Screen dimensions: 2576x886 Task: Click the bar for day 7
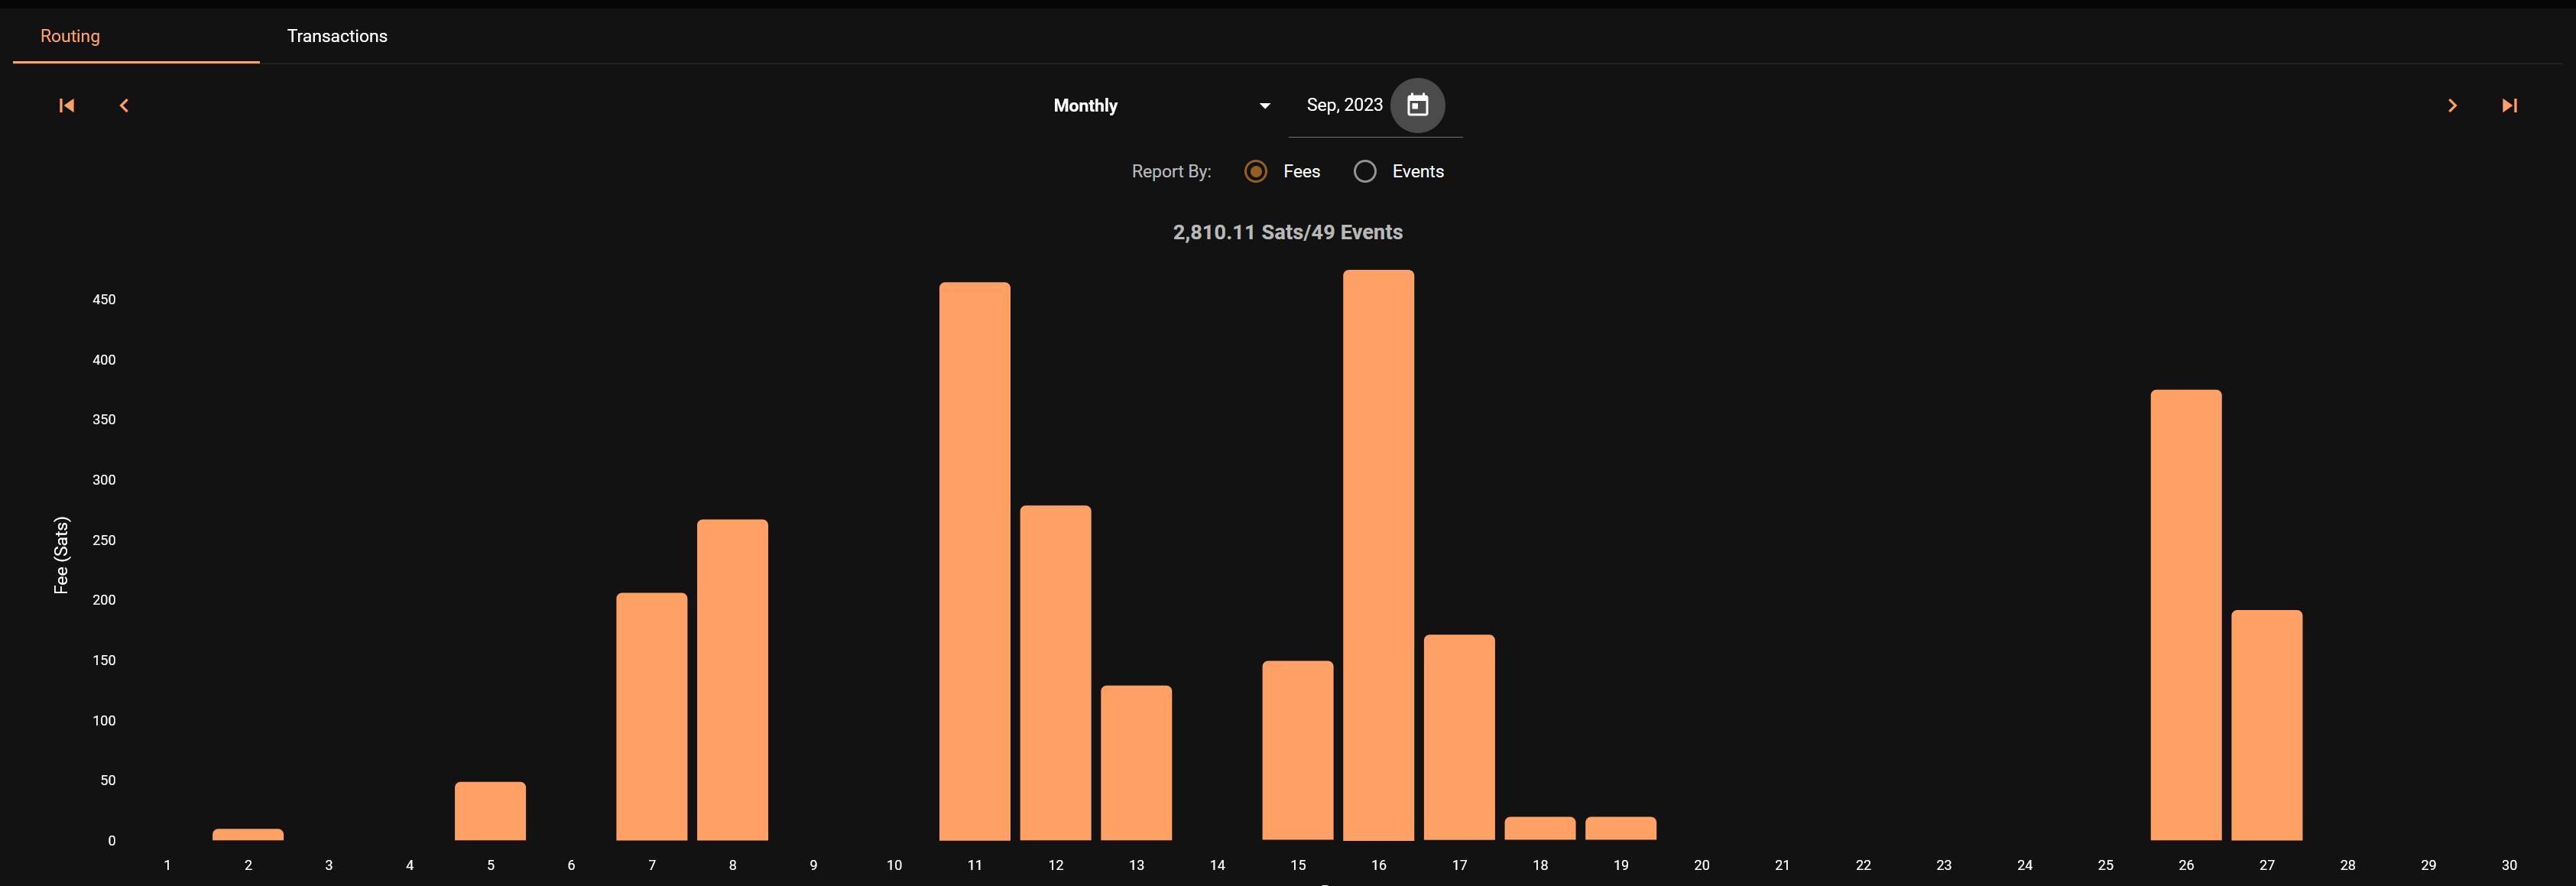(x=651, y=716)
